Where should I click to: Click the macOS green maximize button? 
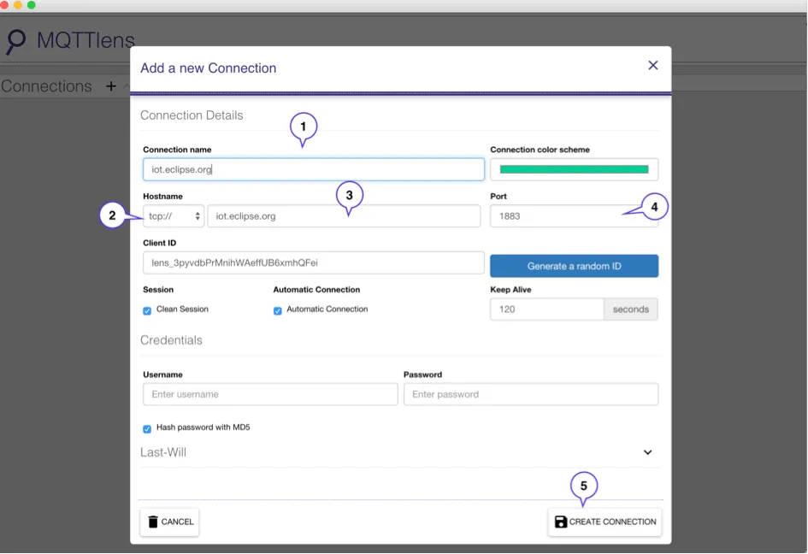(31, 4)
